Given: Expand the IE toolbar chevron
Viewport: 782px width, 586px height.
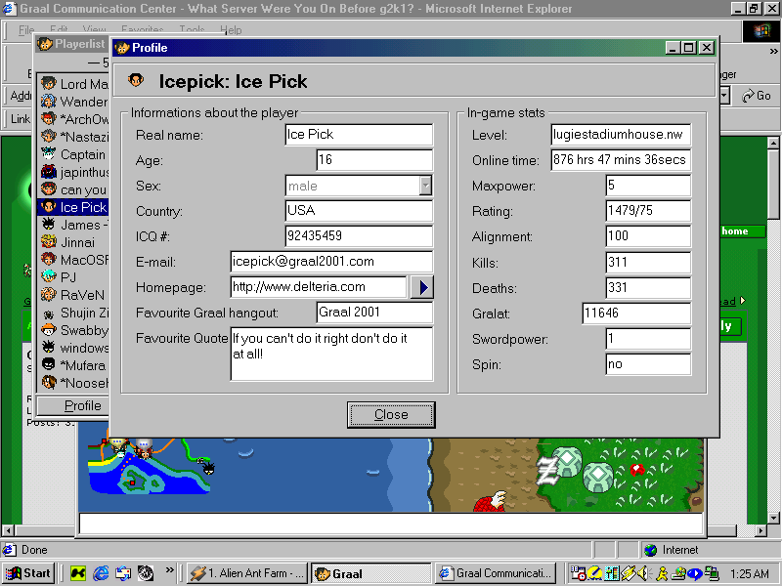Looking at the screenshot, I should pyautogui.click(x=773, y=51).
